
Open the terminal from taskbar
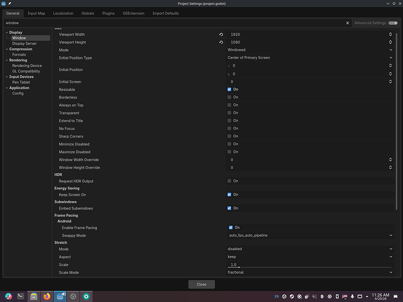(x=21, y=297)
